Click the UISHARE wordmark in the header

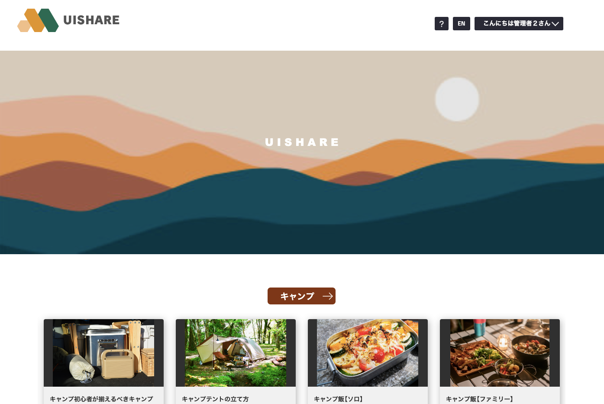pos(91,20)
